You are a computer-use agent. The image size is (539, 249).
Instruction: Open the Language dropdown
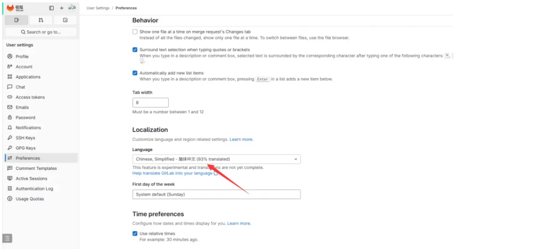pyautogui.click(x=216, y=159)
